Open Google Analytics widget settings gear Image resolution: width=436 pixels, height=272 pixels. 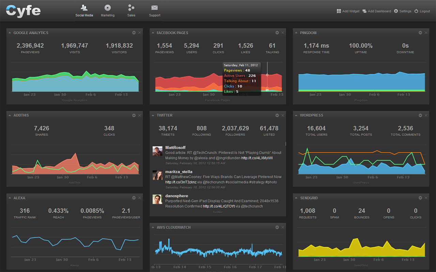tap(134, 33)
